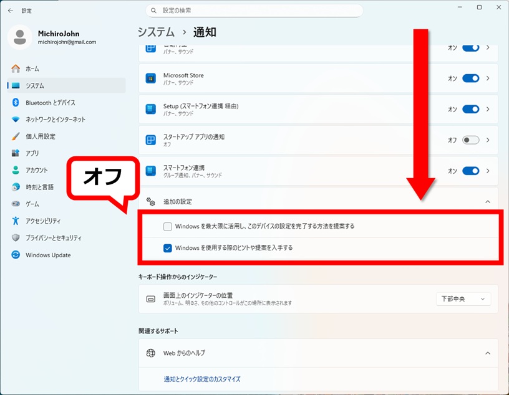509x395 pixels.
Task: Check the Windows を最大限に活用 checkbox
Action: point(167,226)
